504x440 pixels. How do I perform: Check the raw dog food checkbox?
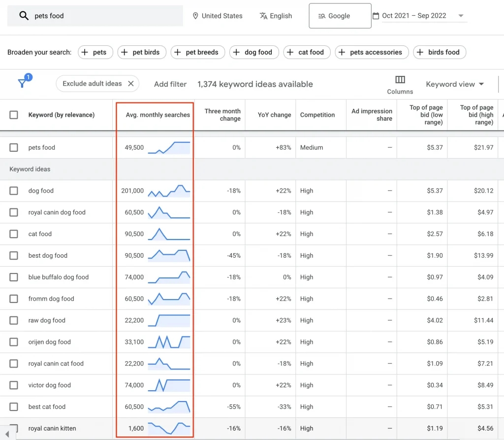click(x=13, y=320)
